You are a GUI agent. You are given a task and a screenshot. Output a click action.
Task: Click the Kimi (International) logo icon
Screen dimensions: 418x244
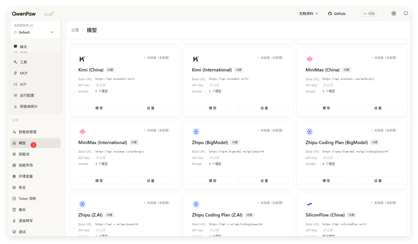pos(196,59)
